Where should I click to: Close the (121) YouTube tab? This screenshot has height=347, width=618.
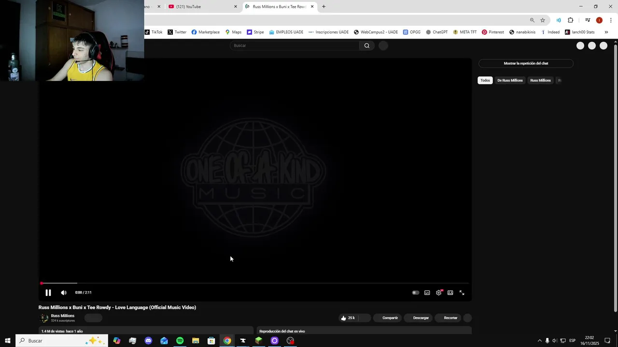pyautogui.click(x=236, y=7)
